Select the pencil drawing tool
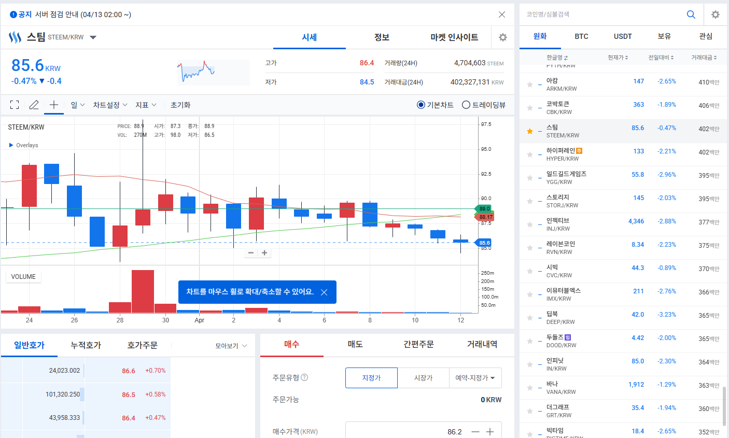729x438 pixels. click(34, 105)
